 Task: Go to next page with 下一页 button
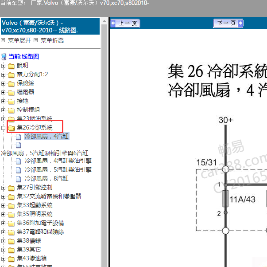[228, 23]
